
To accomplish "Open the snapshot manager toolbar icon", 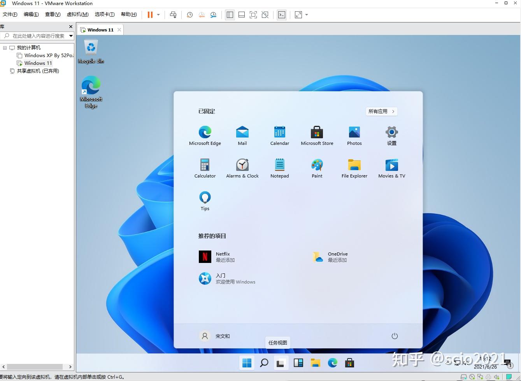I will (213, 15).
